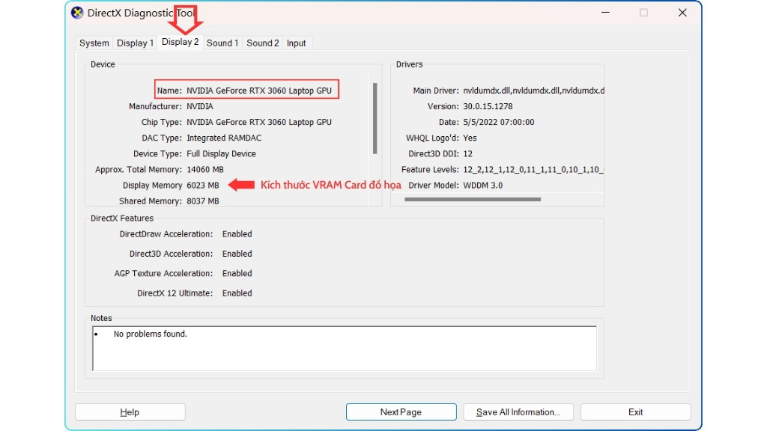This screenshot has height=431, width=767.
Task: Click inside the Notes text area
Action: click(343, 348)
